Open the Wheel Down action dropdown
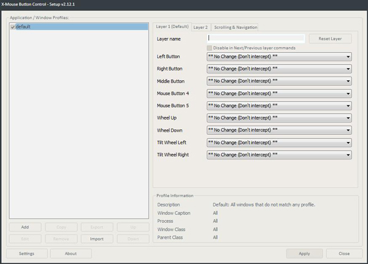The width and height of the screenshot is (368, 264). tap(279, 130)
